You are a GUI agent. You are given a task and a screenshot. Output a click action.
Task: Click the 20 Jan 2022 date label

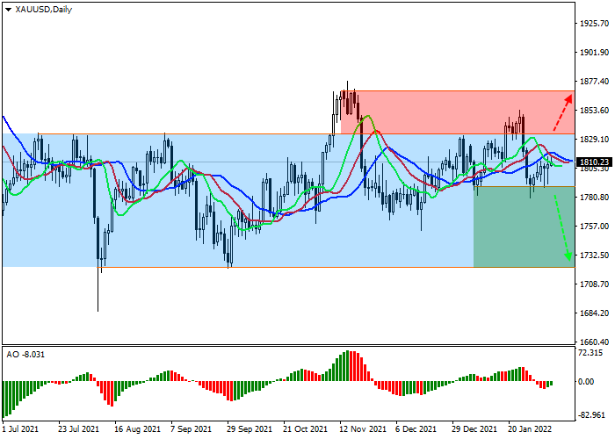click(531, 429)
